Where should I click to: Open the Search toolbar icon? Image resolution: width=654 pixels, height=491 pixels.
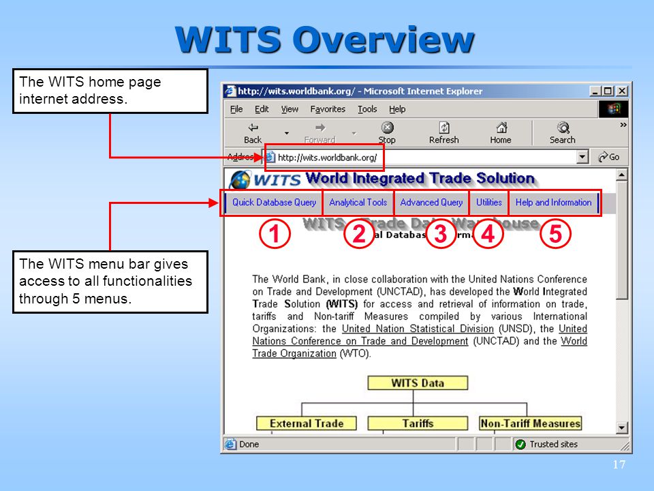[563, 128]
